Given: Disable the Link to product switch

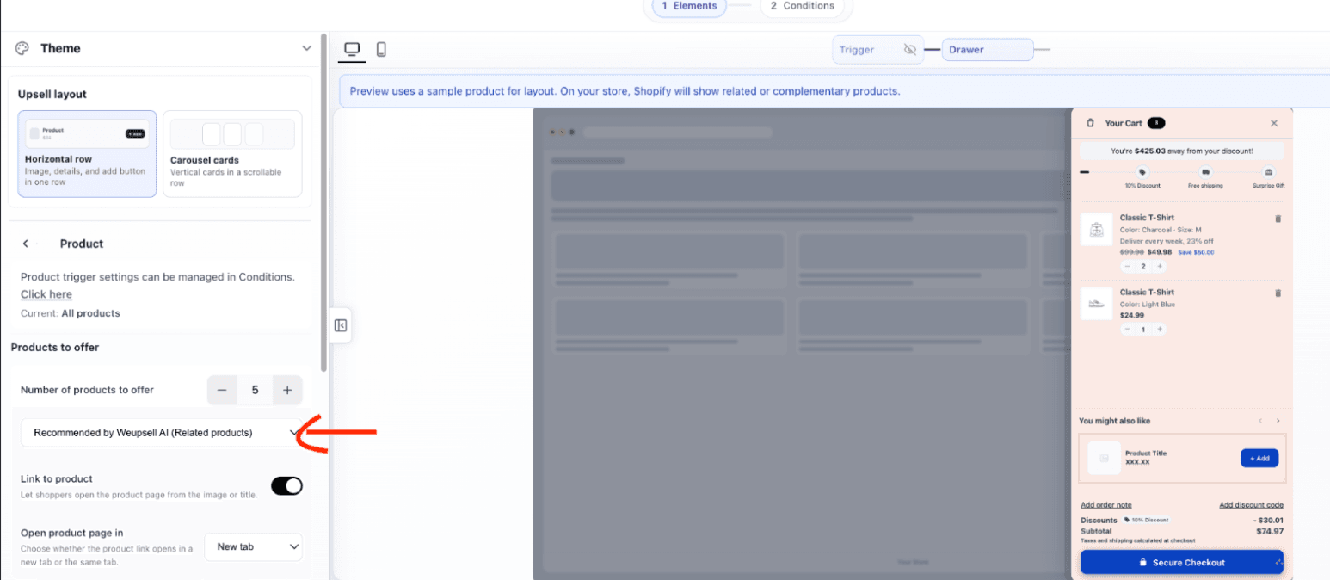Looking at the screenshot, I should click(287, 486).
